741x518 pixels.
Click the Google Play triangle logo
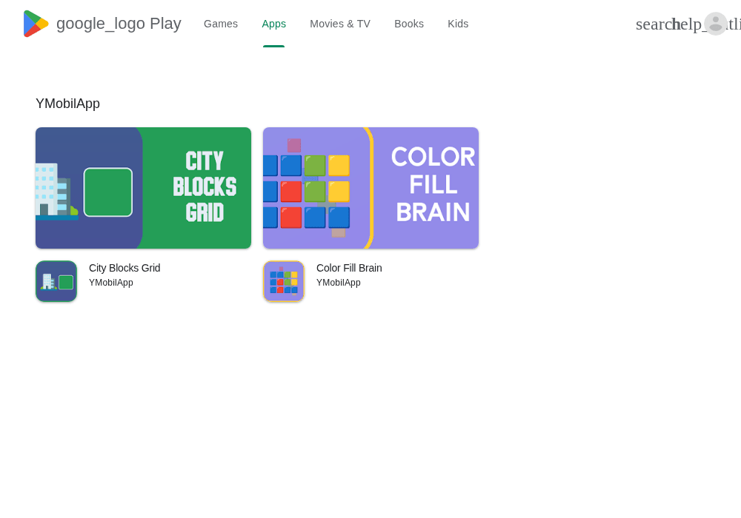(36, 24)
